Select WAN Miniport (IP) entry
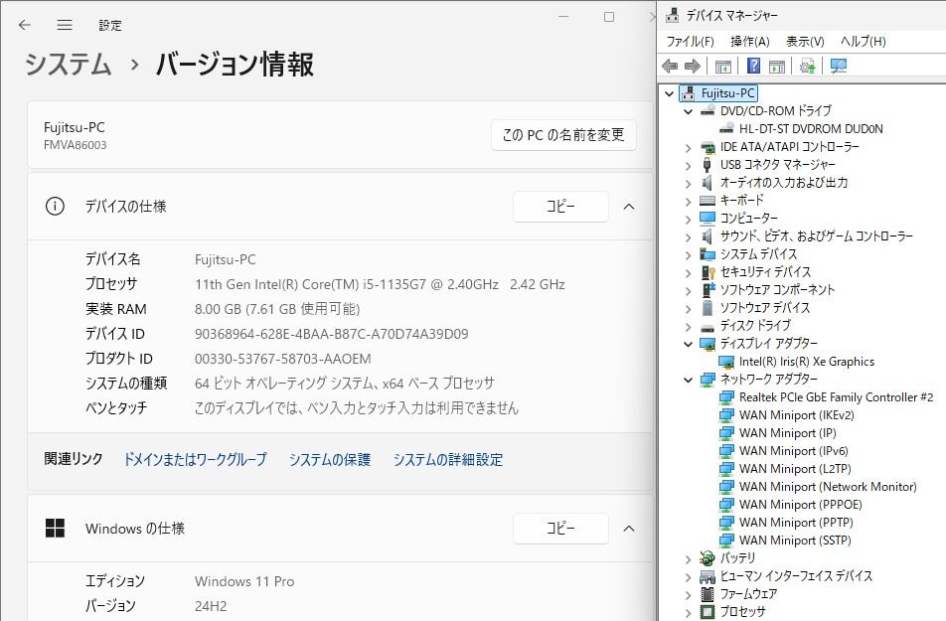The width and height of the screenshot is (946, 621). [x=787, y=432]
